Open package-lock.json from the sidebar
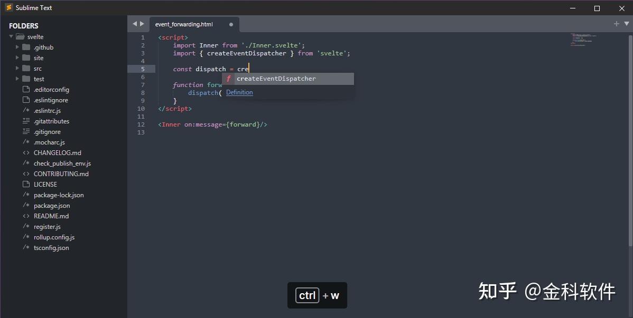This screenshot has height=318, width=633. (59, 195)
